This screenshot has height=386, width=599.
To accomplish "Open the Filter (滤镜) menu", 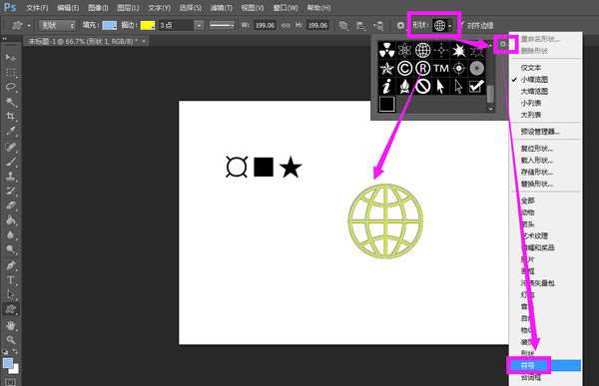I will (x=221, y=8).
